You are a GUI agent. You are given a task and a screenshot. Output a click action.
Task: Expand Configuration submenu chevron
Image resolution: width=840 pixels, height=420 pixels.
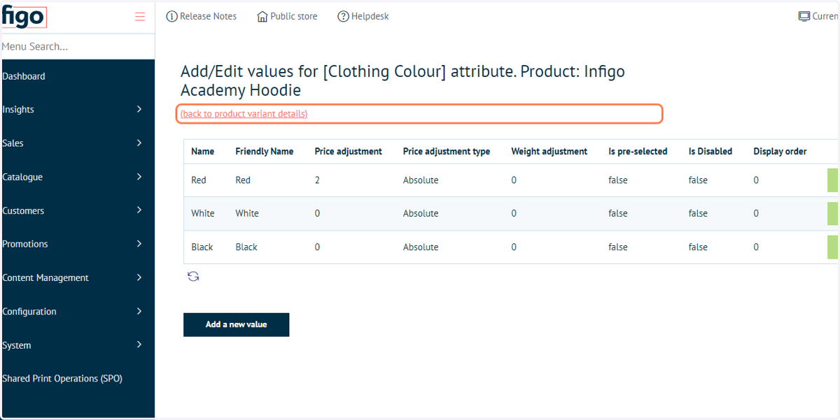[x=139, y=310]
